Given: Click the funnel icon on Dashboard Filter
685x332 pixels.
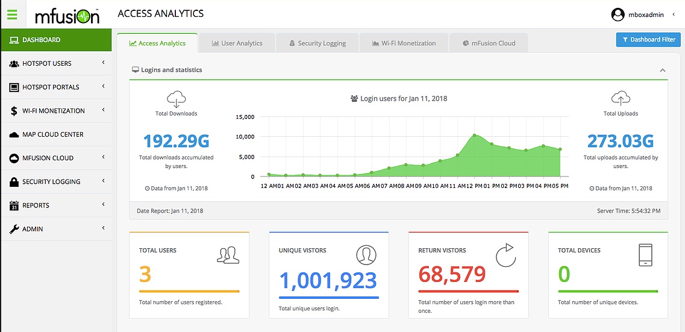Looking at the screenshot, I should [x=625, y=40].
